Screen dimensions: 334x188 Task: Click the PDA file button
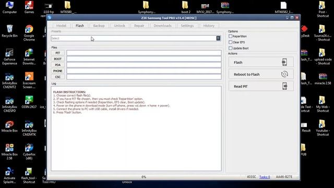[x=58, y=65]
